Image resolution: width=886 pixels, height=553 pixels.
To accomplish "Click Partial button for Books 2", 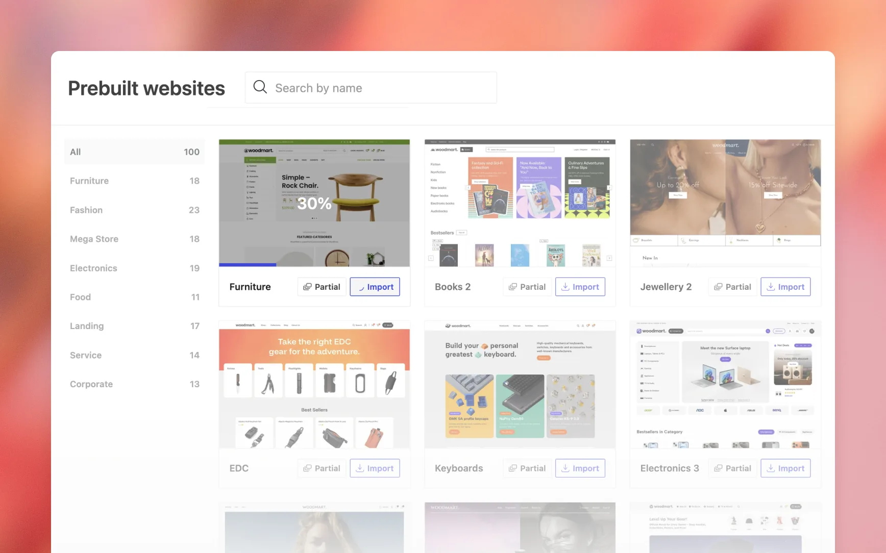I will [527, 287].
